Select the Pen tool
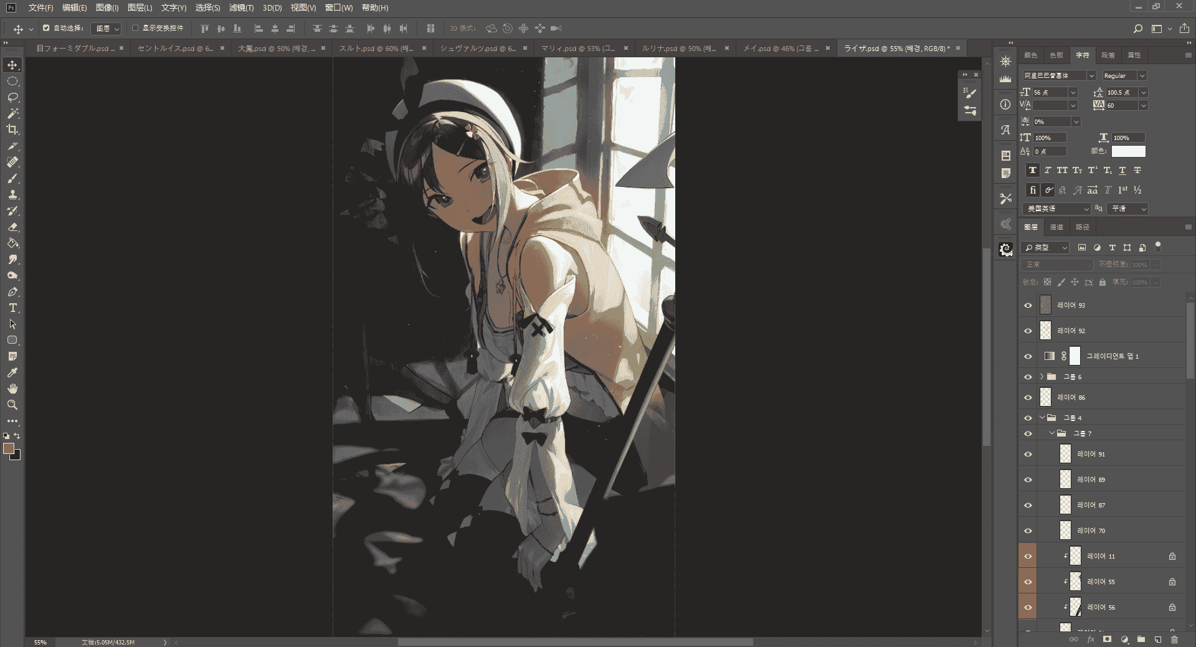Image resolution: width=1196 pixels, height=647 pixels. 12,292
